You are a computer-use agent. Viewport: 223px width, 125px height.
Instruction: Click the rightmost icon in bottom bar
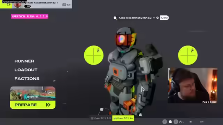[x=202, y=122]
